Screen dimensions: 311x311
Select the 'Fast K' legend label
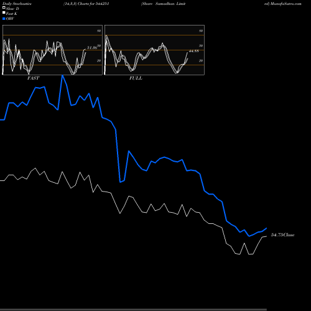tap(11, 14)
